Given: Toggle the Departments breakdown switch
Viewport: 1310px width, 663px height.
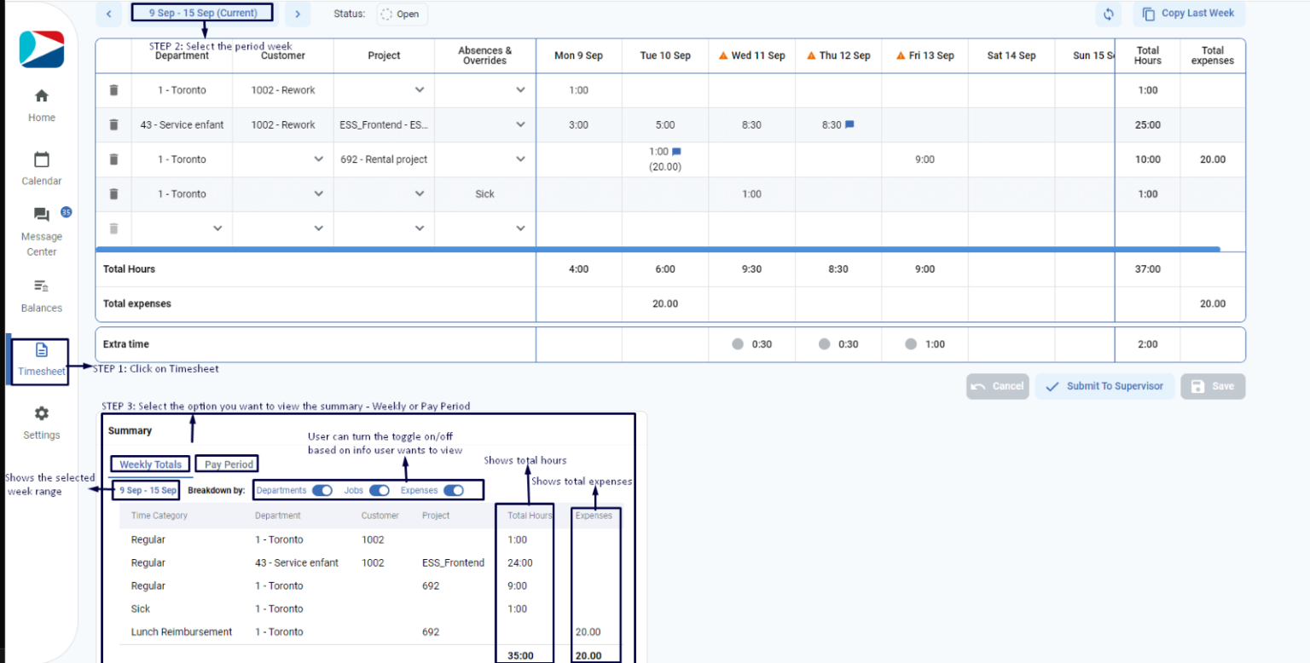Looking at the screenshot, I should (322, 491).
